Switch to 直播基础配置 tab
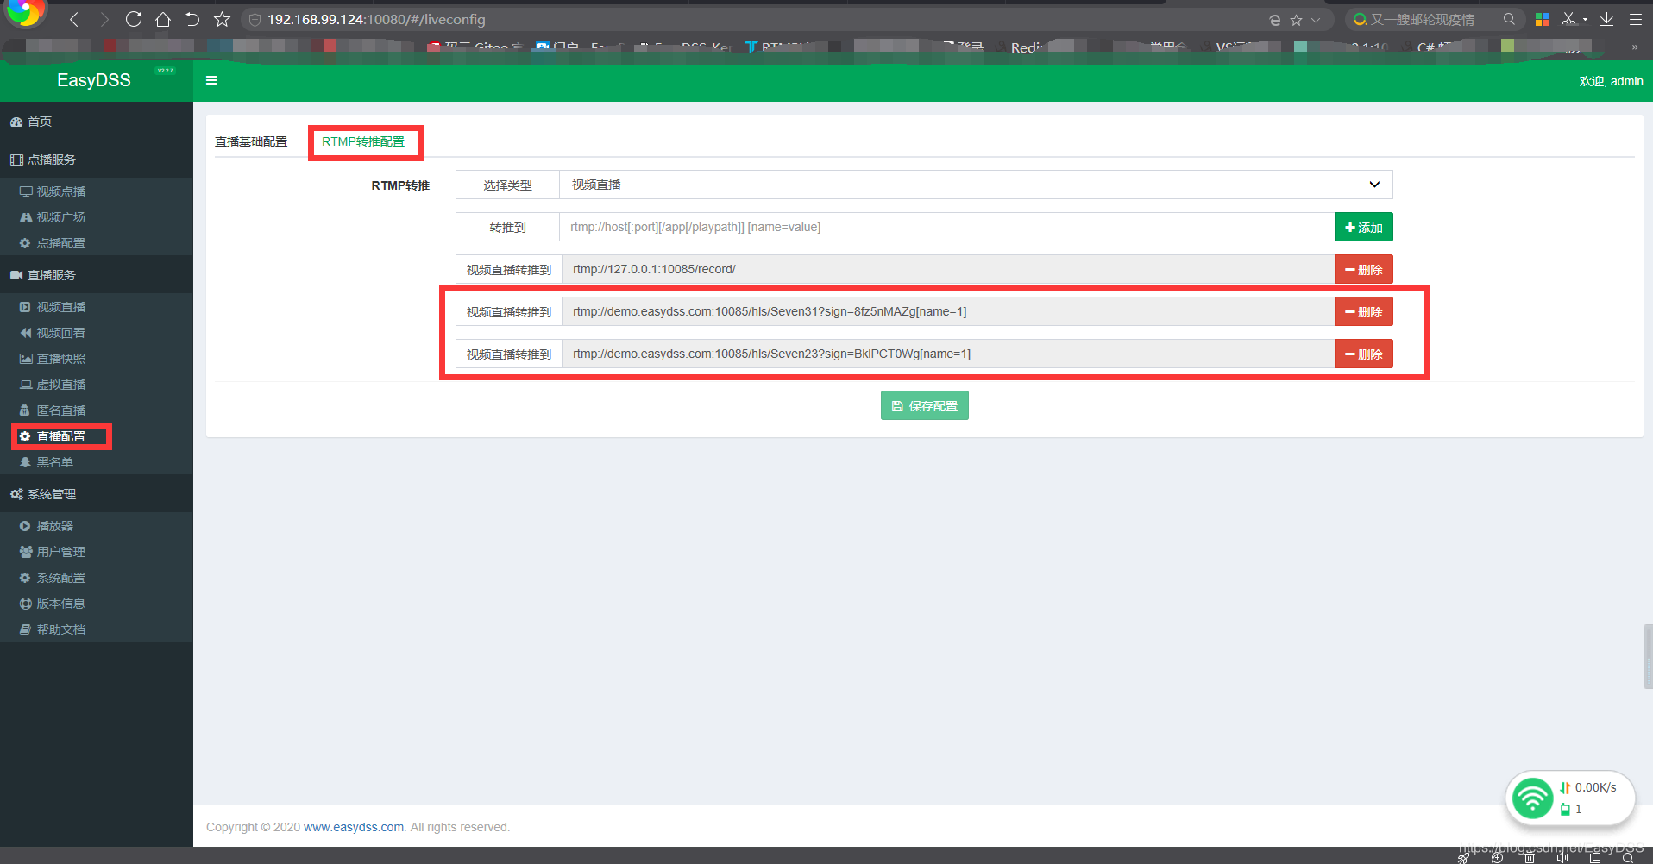 point(251,141)
